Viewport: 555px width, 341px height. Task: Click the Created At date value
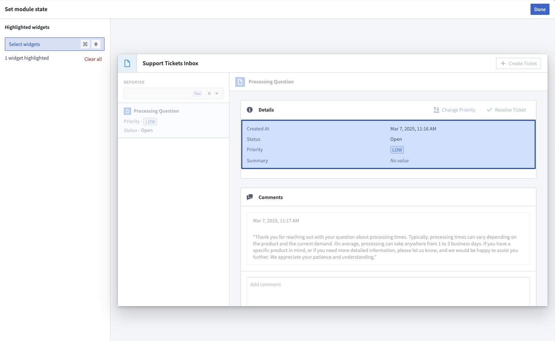click(413, 129)
